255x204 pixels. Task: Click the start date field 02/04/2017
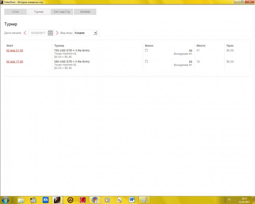click(38, 33)
